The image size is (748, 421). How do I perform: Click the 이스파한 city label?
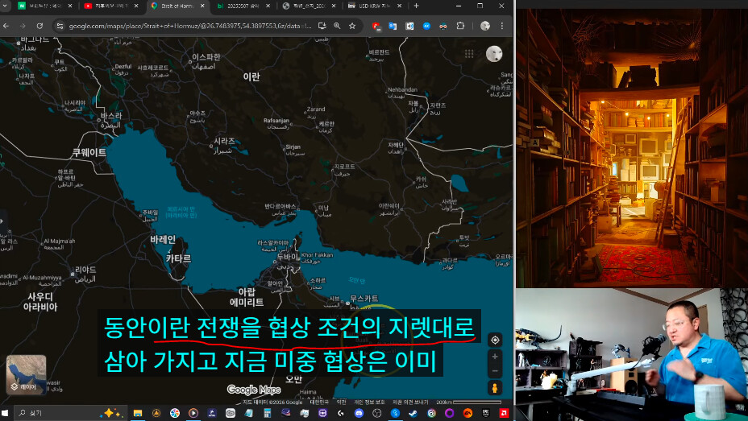206,57
